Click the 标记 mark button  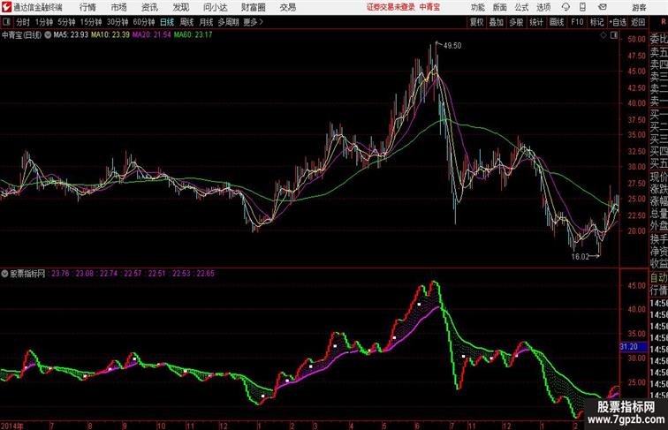596,22
